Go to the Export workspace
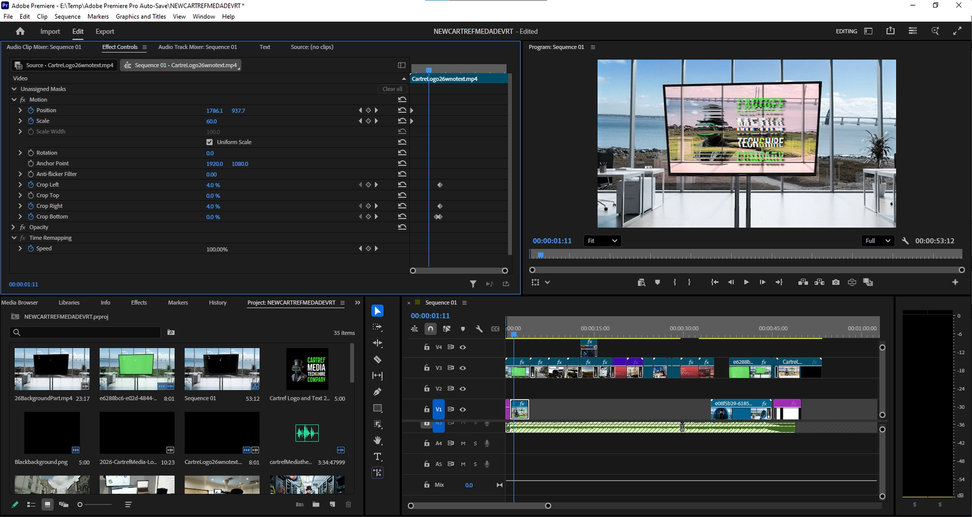Viewport: 972px width, 517px height. coord(105,31)
